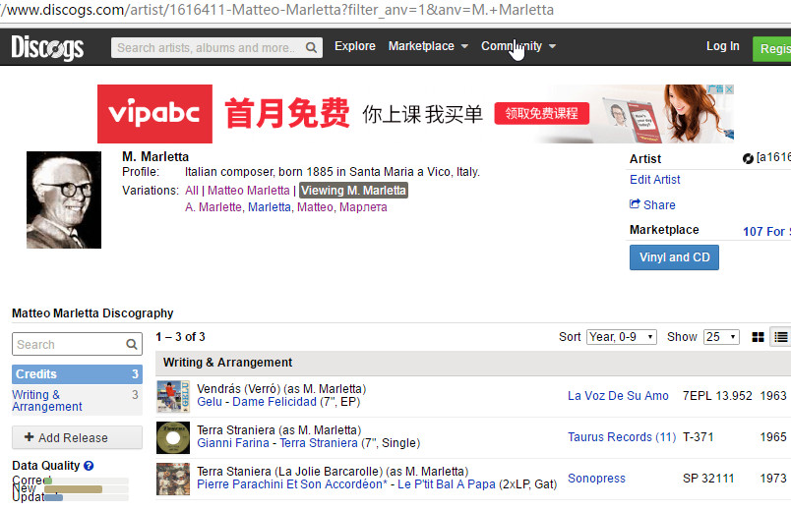Open the Matteo Marletta variation link
Screen dimensions: 791x510
pos(249,191)
